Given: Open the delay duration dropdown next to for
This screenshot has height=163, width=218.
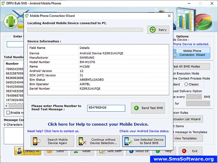Looking at the screenshot, I should (198, 104).
